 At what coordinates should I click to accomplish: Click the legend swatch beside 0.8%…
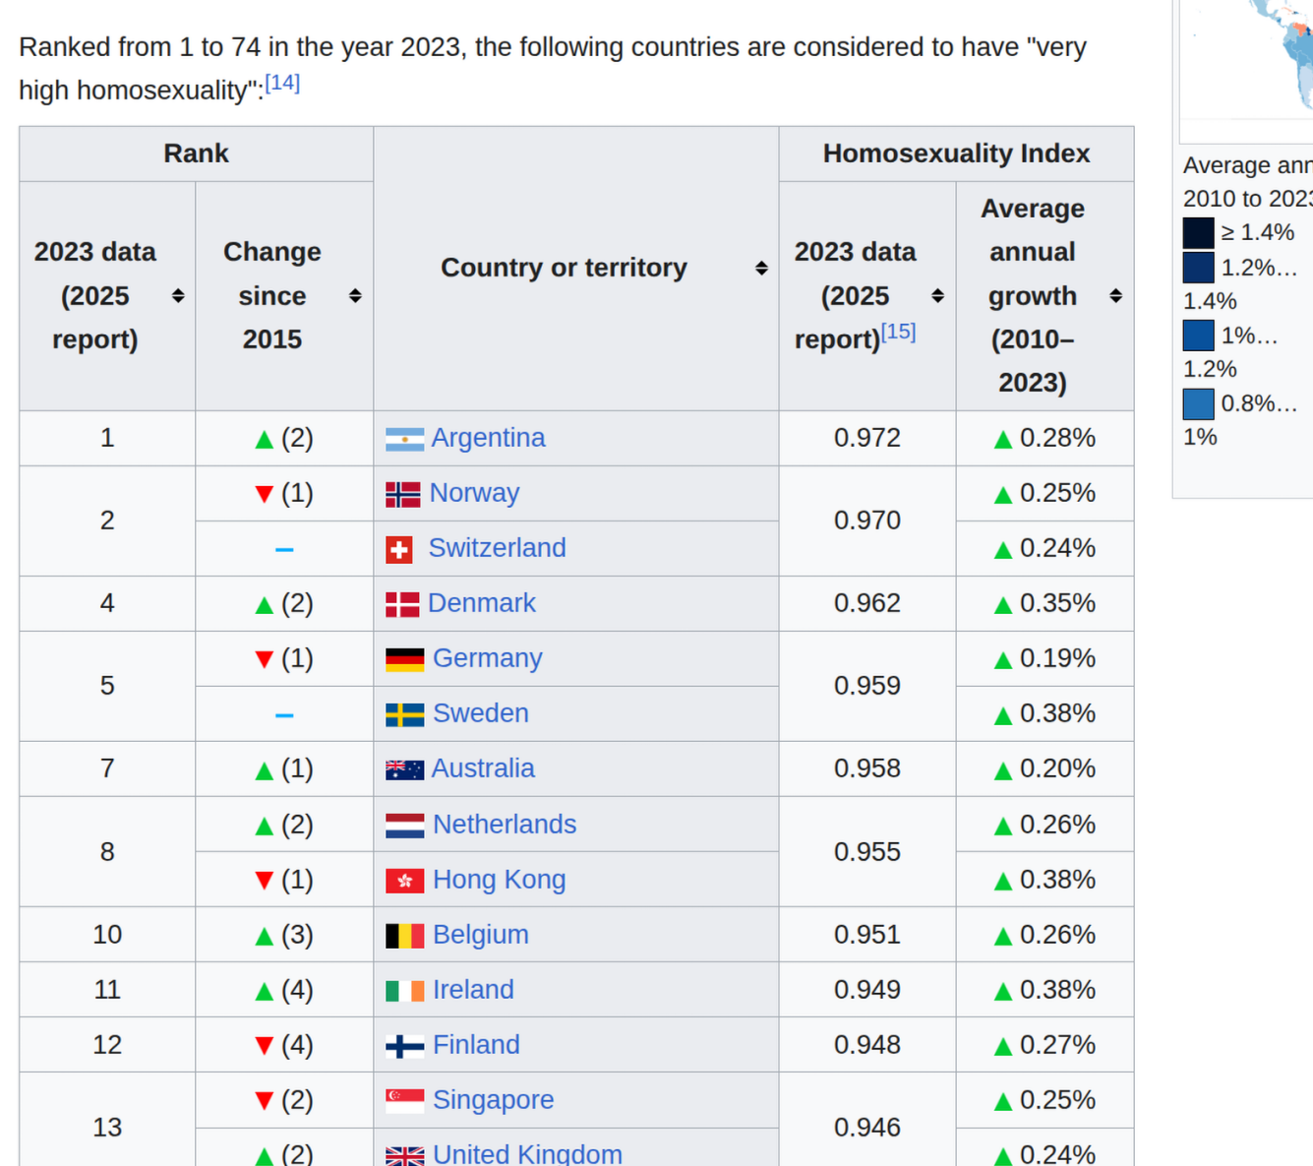(1198, 403)
